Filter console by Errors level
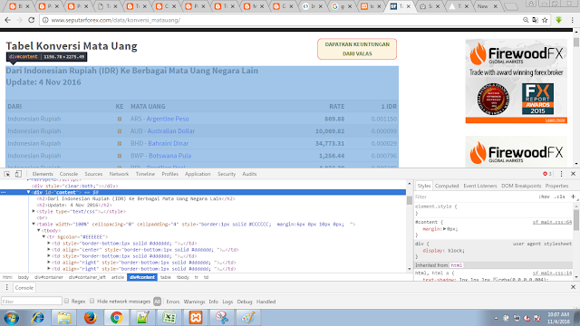Image resolution: width=580 pixels, height=326 pixels. (173, 302)
